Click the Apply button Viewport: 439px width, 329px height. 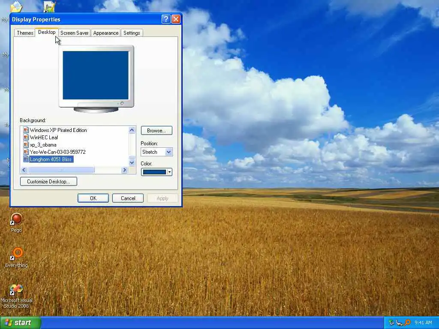(162, 198)
